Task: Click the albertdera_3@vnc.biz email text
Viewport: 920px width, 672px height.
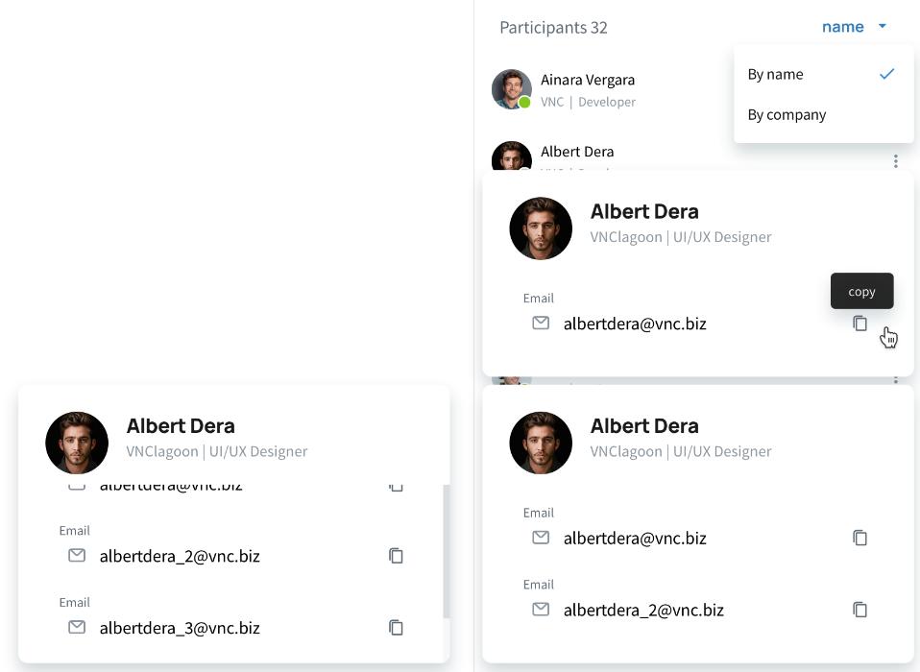Action: tap(180, 628)
